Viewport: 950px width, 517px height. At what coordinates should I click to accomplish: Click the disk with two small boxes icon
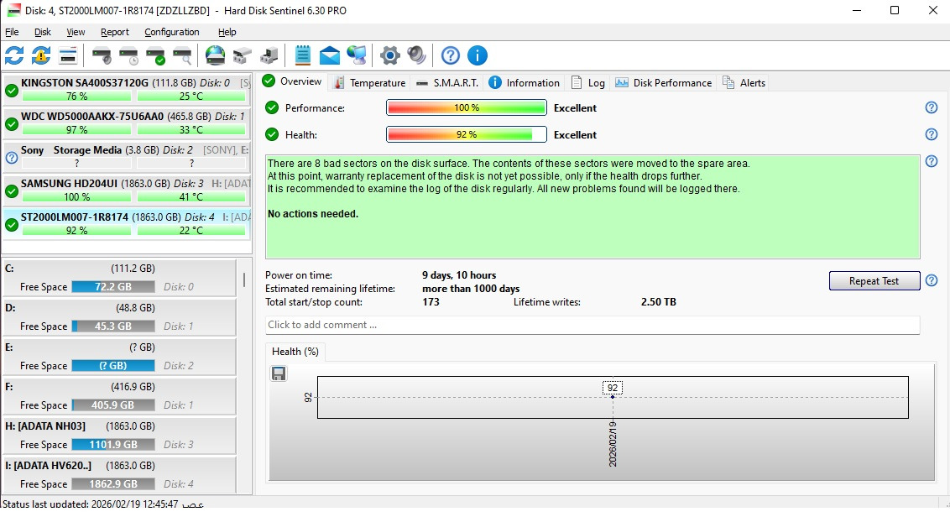click(243, 55)
